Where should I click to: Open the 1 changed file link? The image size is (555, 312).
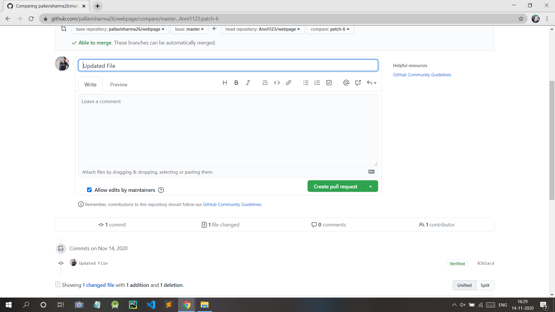98,285
